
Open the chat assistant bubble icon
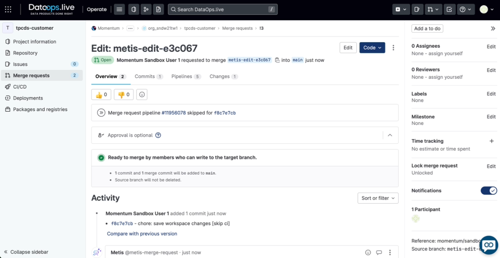pos(489,245)
